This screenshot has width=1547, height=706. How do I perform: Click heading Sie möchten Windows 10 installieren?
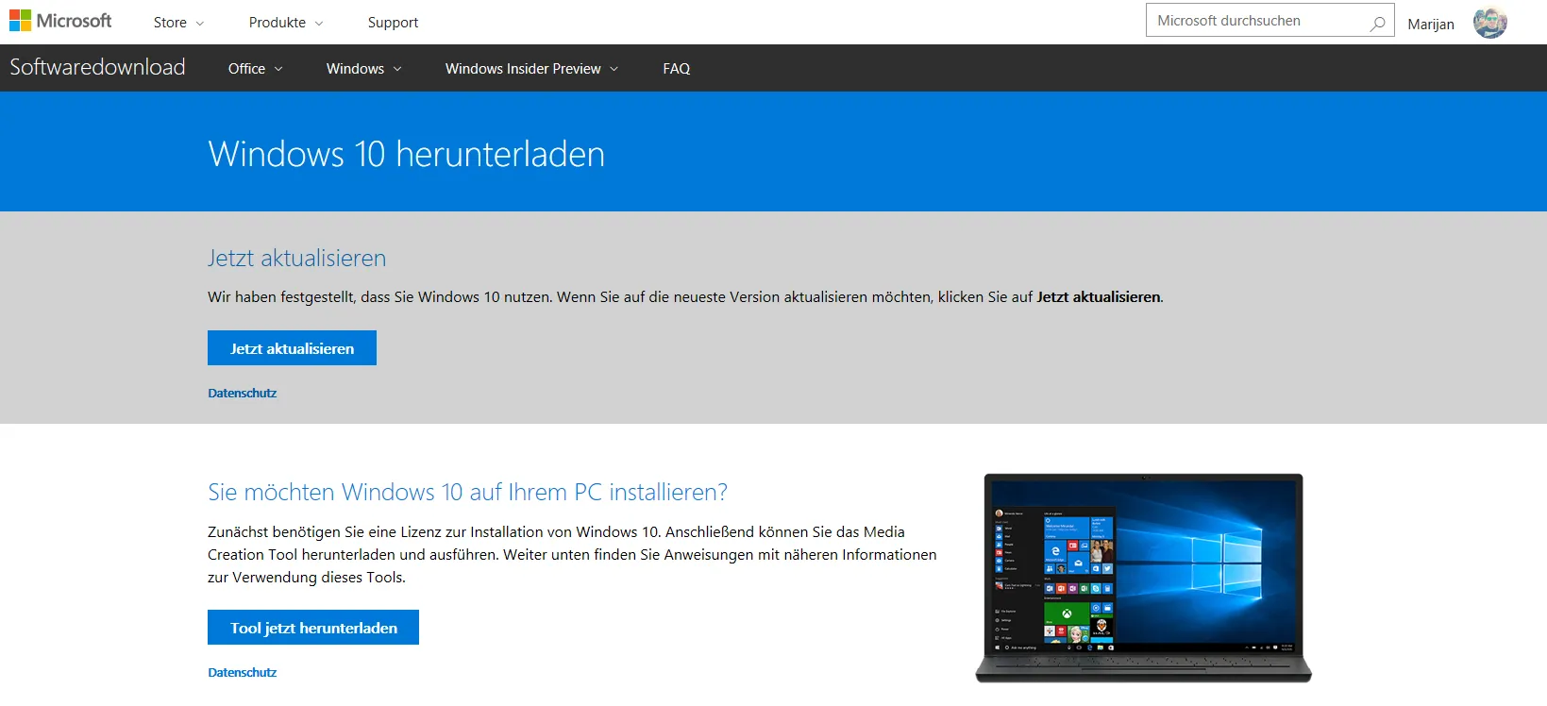pyautogui.click(x=468, y=492)
